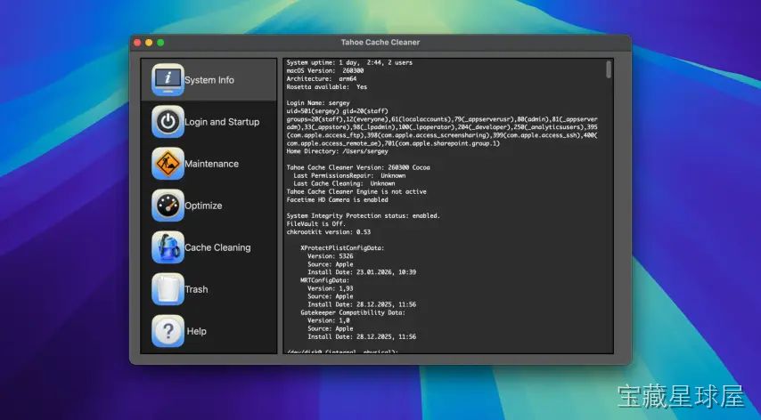
Task: Open the Login and Startup section label
Action: [222, 122]
